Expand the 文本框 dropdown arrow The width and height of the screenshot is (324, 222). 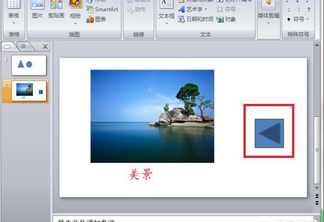click(166, 24)
